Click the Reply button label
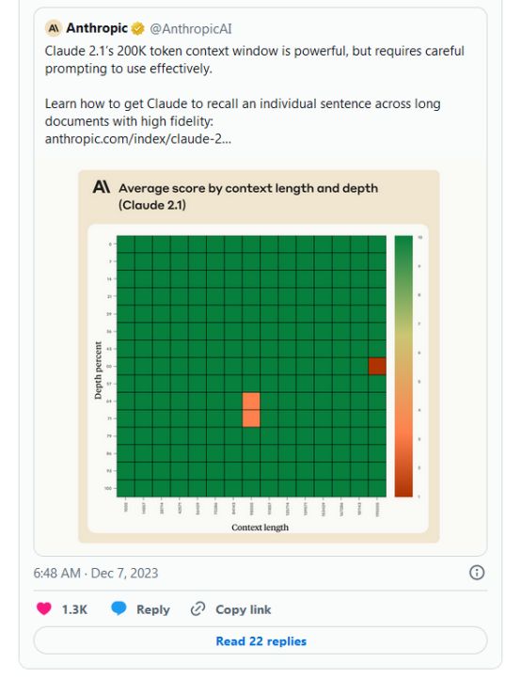This screenshot has height=678, width=521. [x=153, y=609]
